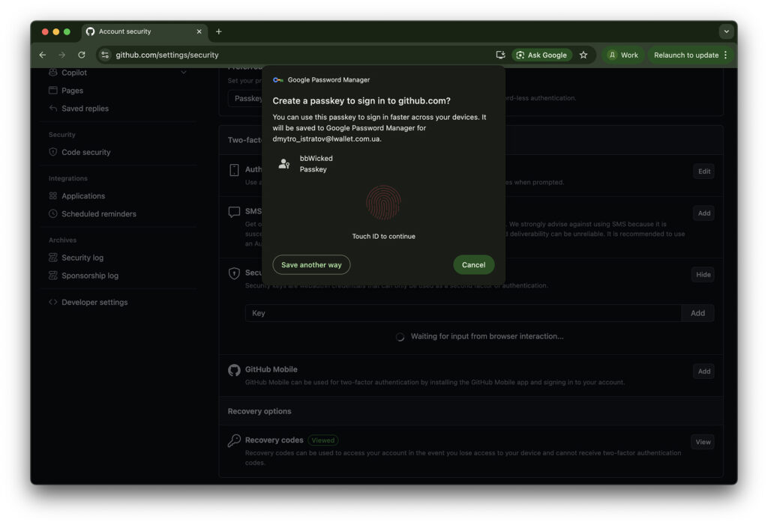Click the Google Password Manager key icon
768x525 pixels.
tap(278, 79)
